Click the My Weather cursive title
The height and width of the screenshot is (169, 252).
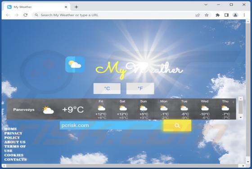coord(139,70)
